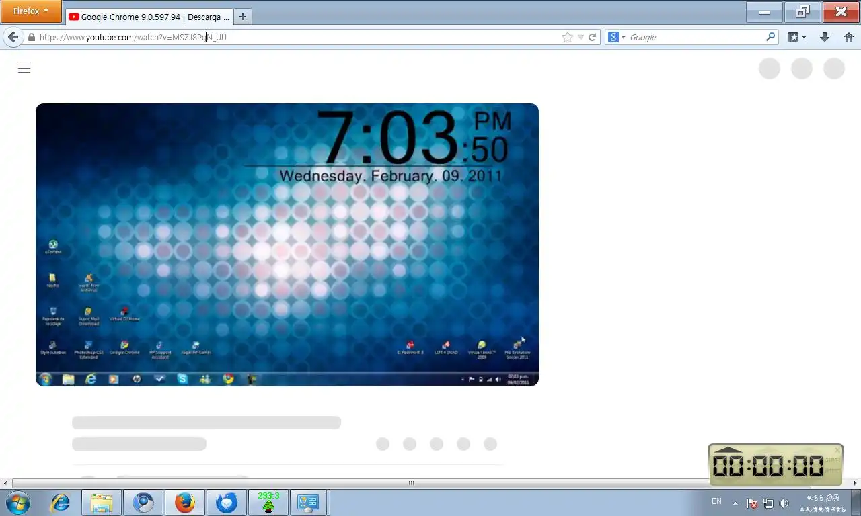Switch to Firefox in the taskbar
Screen dimensions: 861x516
point(185,503)
